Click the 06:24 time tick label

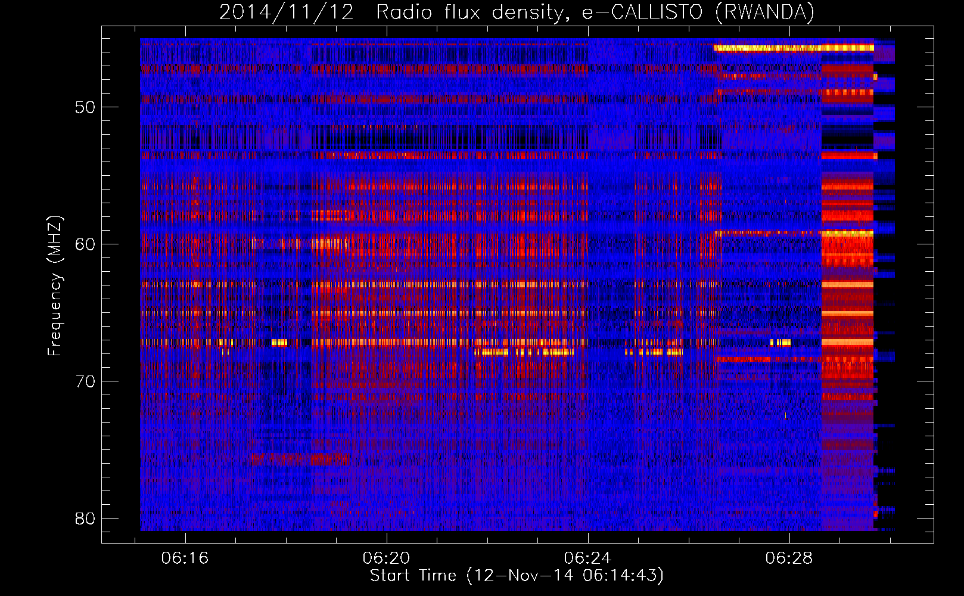587,558
